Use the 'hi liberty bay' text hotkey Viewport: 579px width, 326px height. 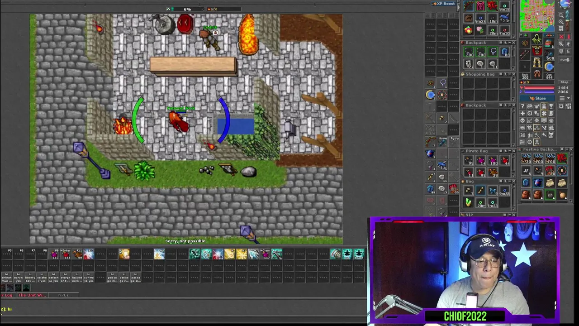click(30, 278)
